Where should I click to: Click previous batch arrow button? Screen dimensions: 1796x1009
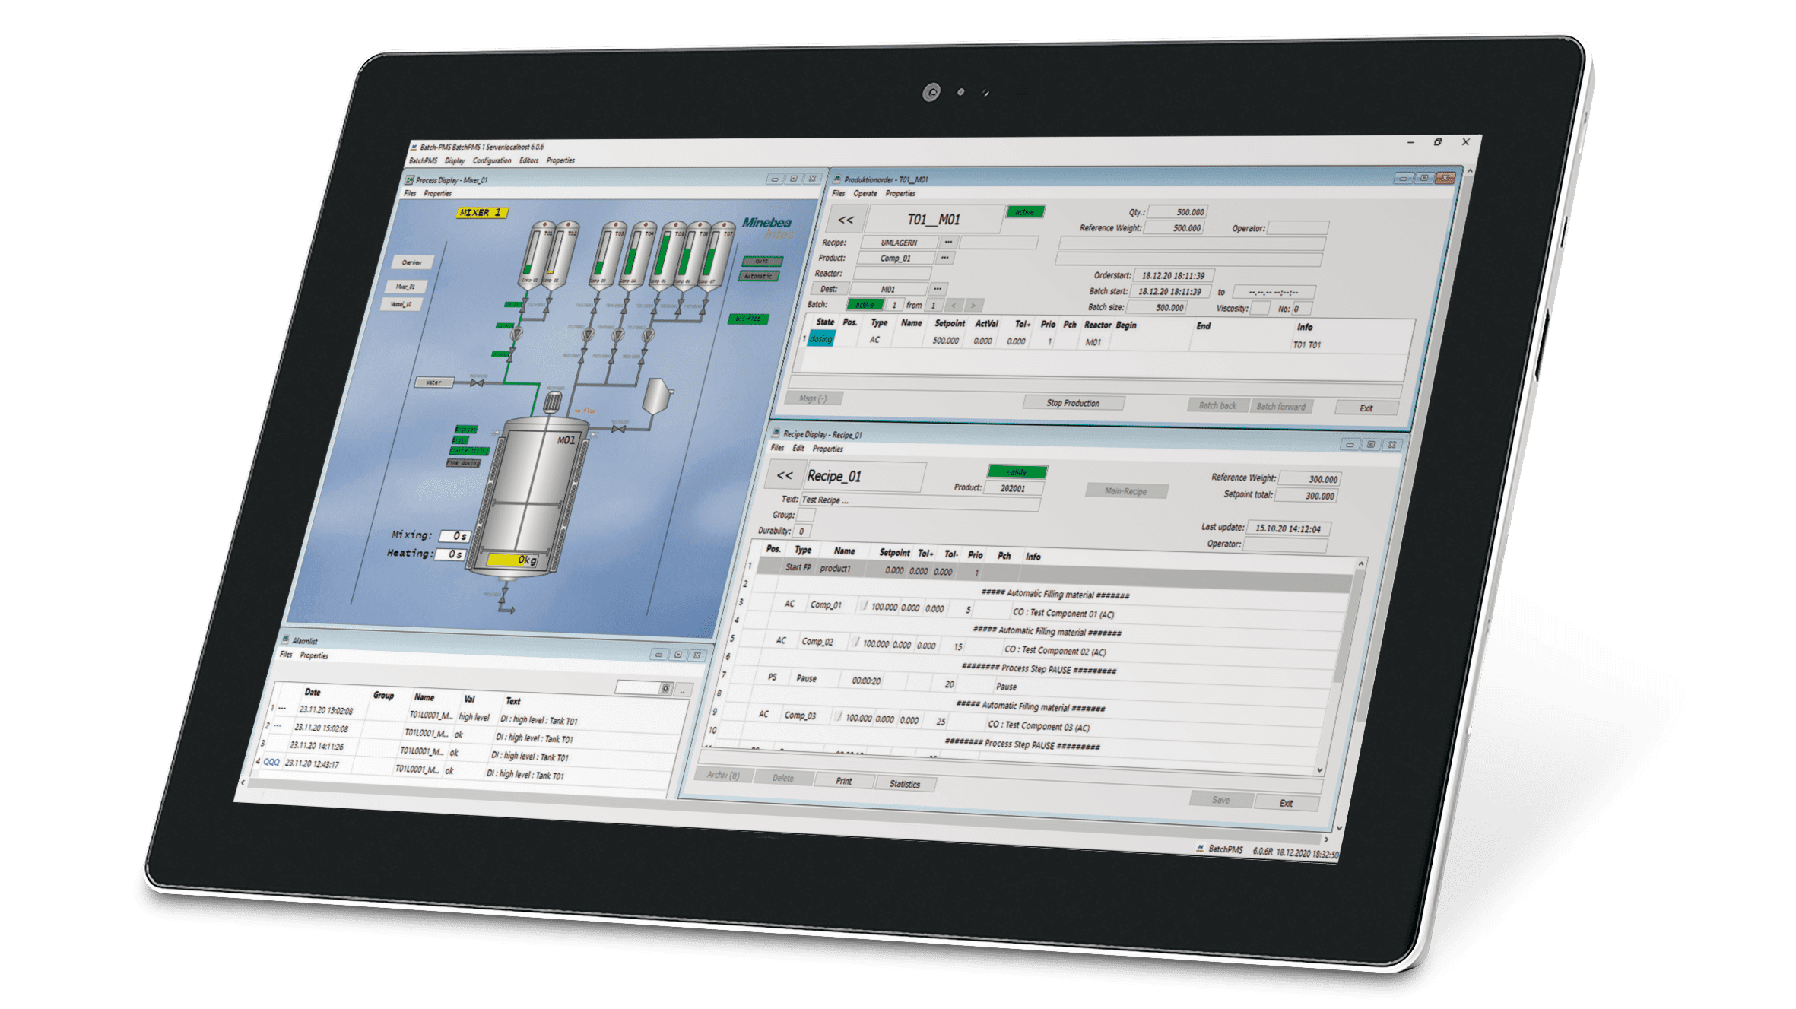click(953, 306)
